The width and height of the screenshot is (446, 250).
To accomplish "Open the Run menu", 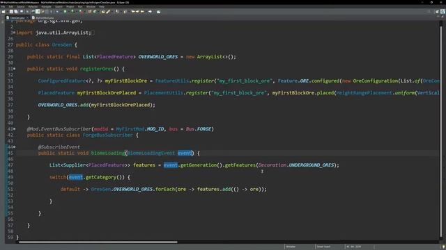I will [80, 6].
